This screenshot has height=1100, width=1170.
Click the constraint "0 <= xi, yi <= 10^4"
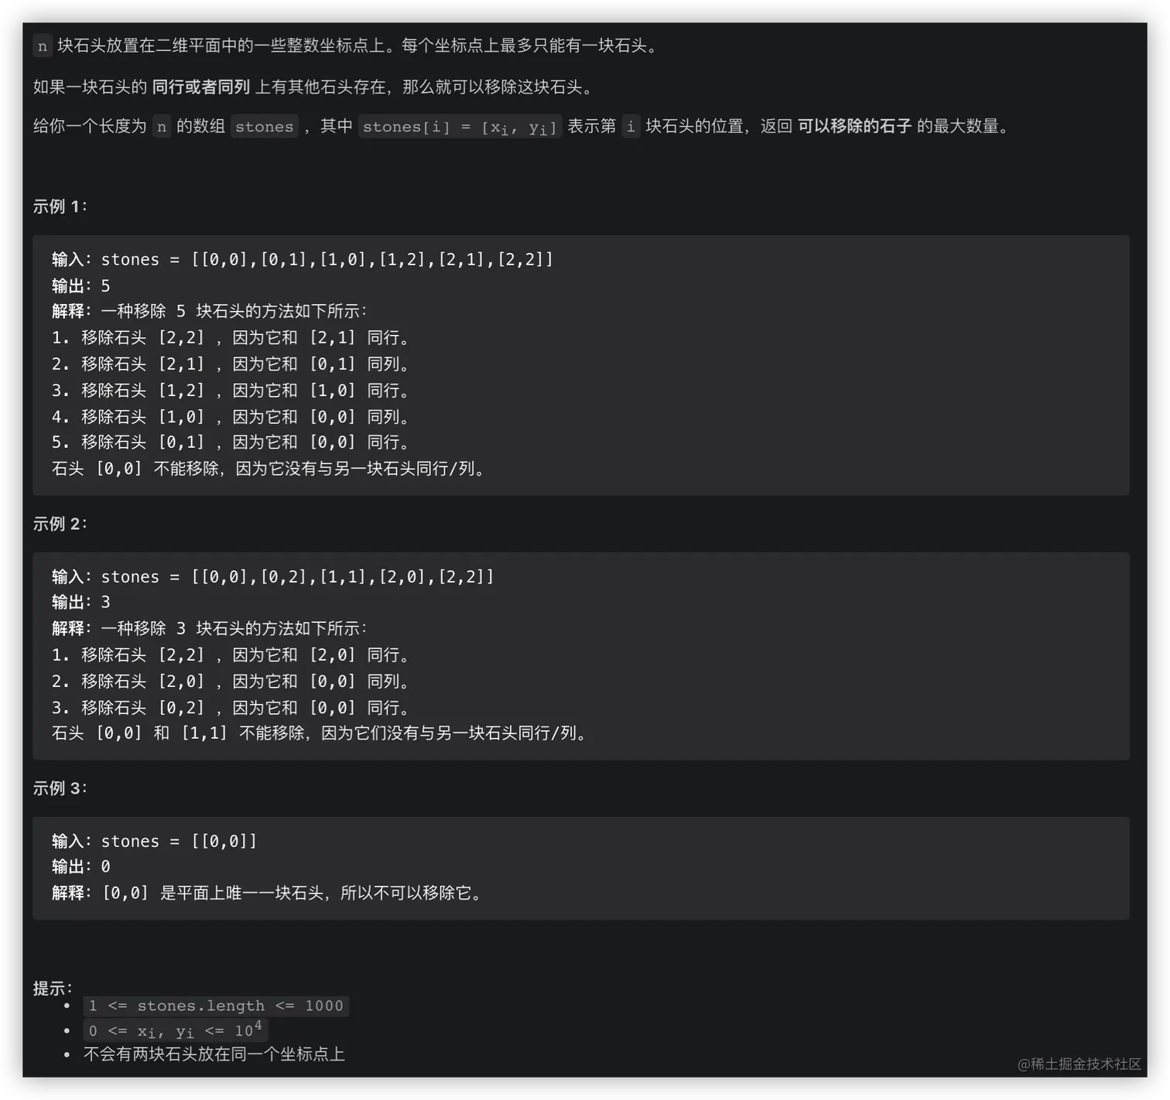click(176, 1031)
